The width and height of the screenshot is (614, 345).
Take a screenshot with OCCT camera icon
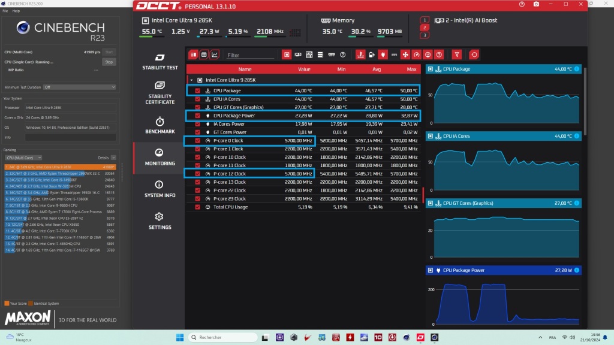[x=536, y=4]
